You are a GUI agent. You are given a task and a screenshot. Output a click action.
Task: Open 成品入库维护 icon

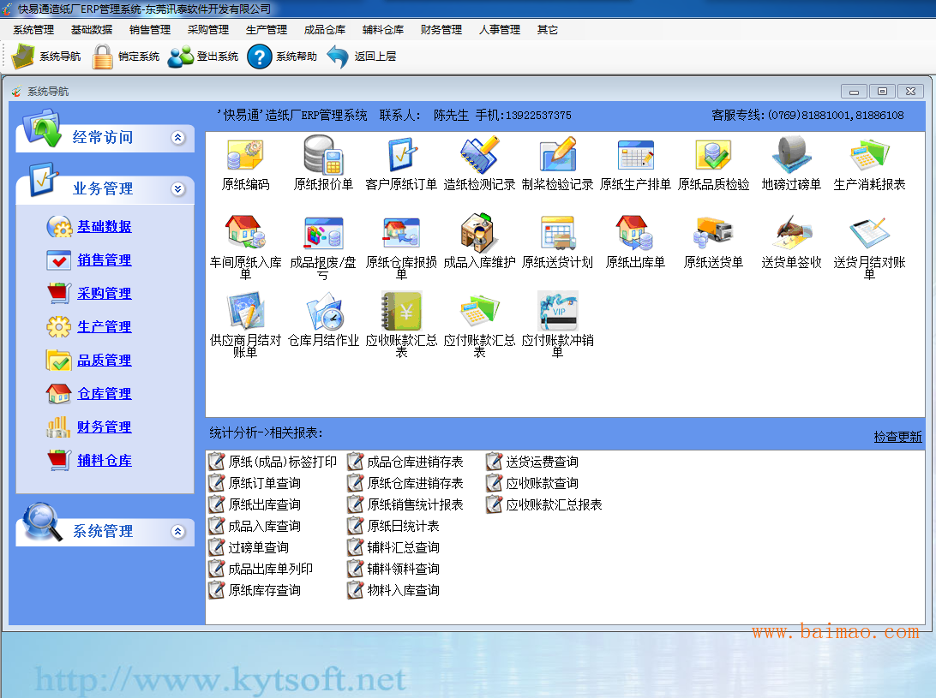479,233
